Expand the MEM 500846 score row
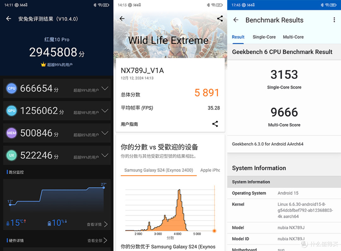 [105, 133]
